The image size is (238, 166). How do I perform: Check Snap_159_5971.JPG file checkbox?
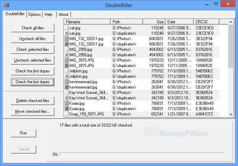click(67, 114)
